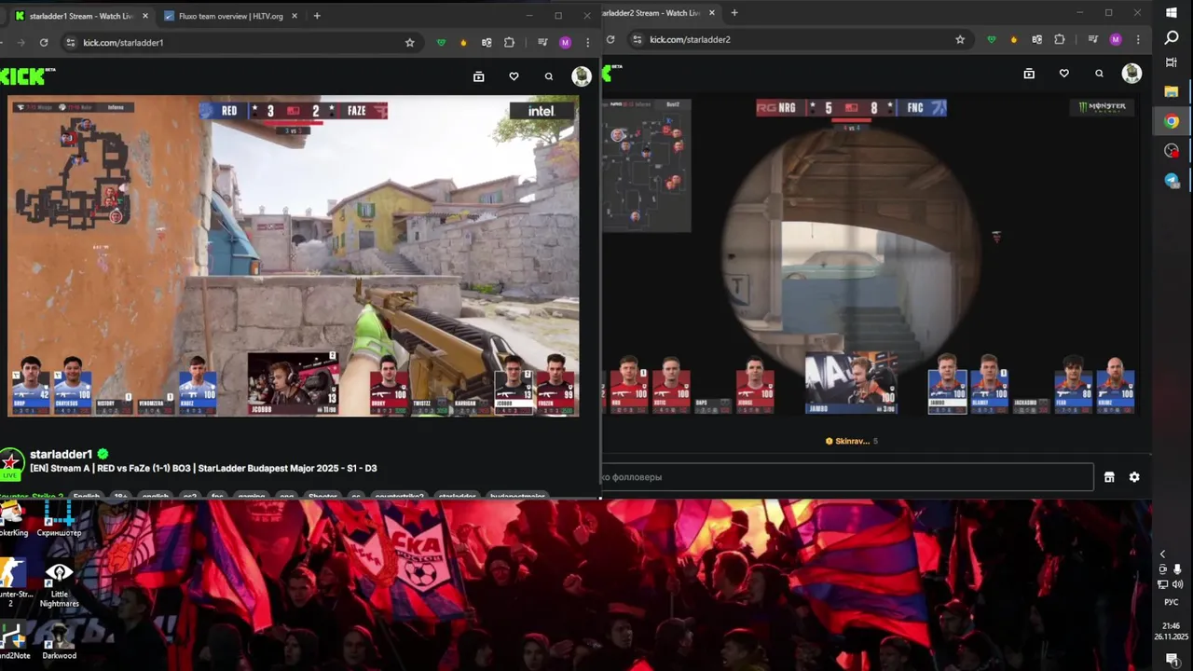1193x671 pixels.
Task: Toggle bookmark star for kick.com/starladder2
Action: click(960, 39)
